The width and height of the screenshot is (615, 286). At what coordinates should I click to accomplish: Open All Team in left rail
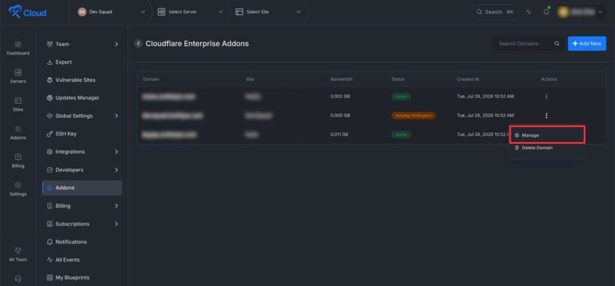coord(18,254)
